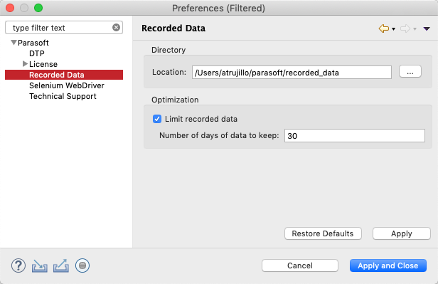Open the back history dropdown arrow
This screenshot has width=438, height=284.
[x=393, y=28]
